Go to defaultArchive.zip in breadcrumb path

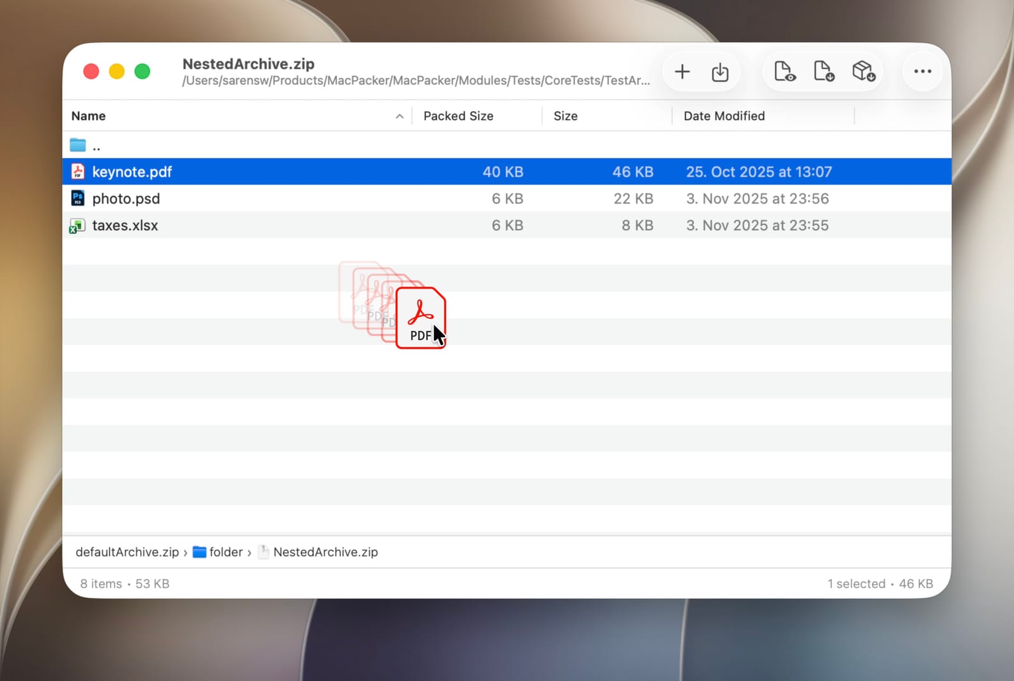click(x=127, y=552)
